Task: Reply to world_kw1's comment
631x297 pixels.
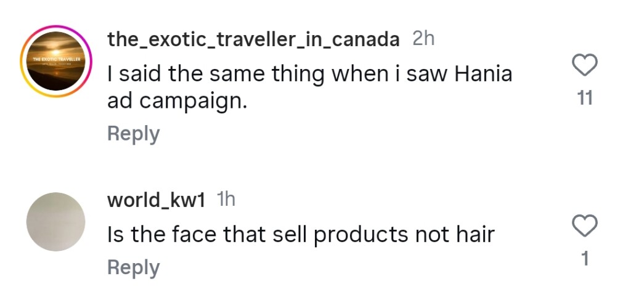Action: (x=133, y=267)
